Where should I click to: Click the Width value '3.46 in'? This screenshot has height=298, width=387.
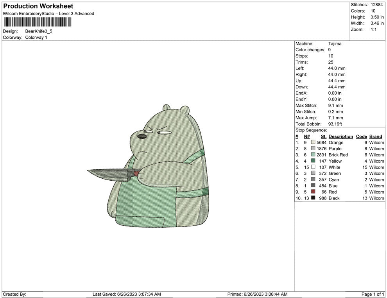(x=377, y=23)
